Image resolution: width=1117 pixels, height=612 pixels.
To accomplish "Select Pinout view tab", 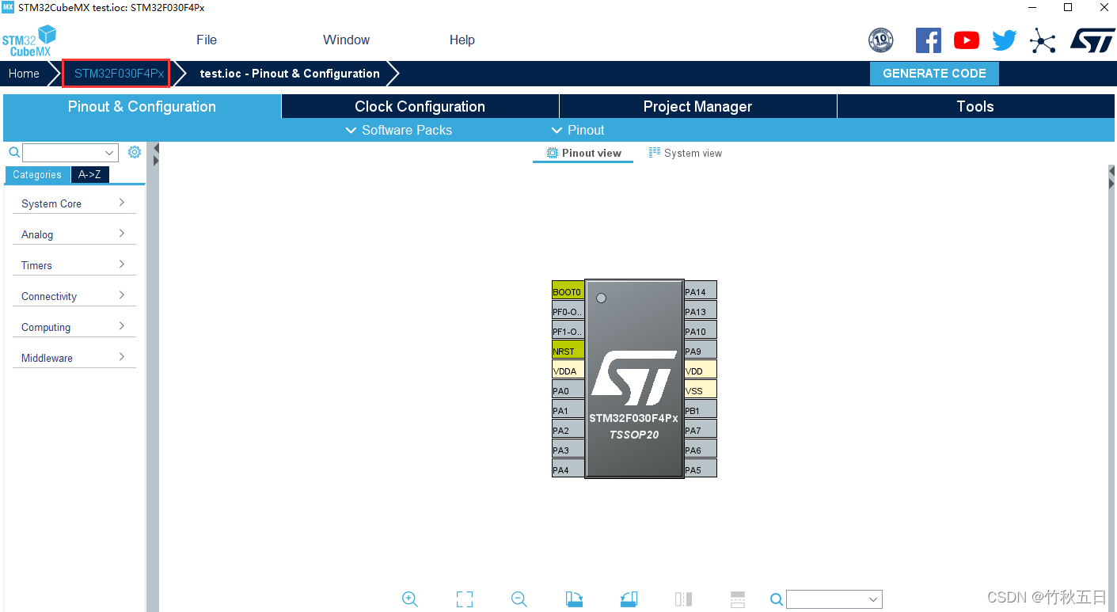I will pyautogui.click(x=584, y=153).
